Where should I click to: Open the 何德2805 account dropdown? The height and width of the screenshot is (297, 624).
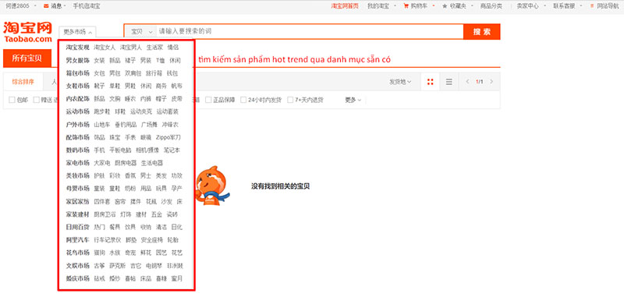[21, 6]
